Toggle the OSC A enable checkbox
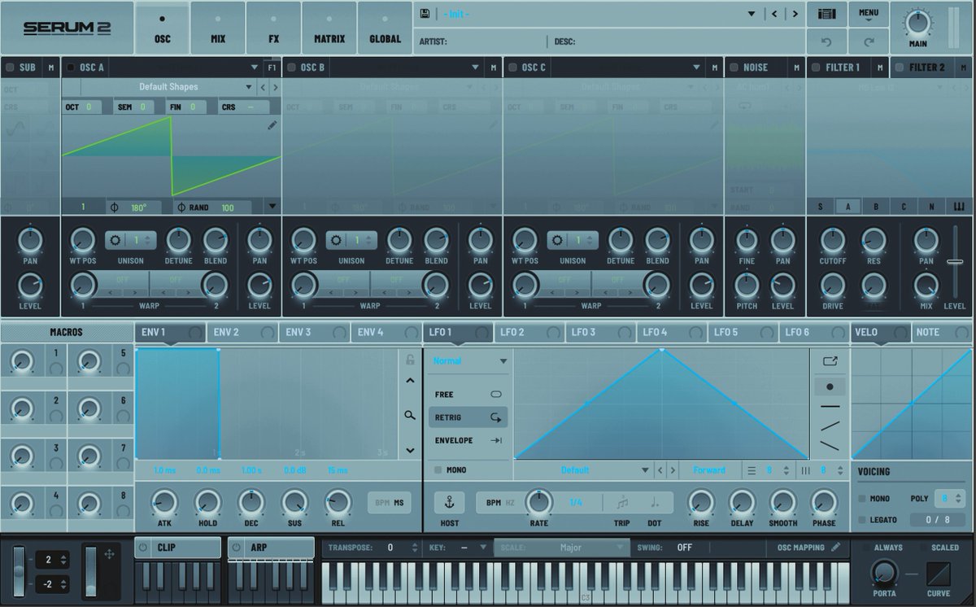The width and height of the screenshot is (976, 607). 71,68
